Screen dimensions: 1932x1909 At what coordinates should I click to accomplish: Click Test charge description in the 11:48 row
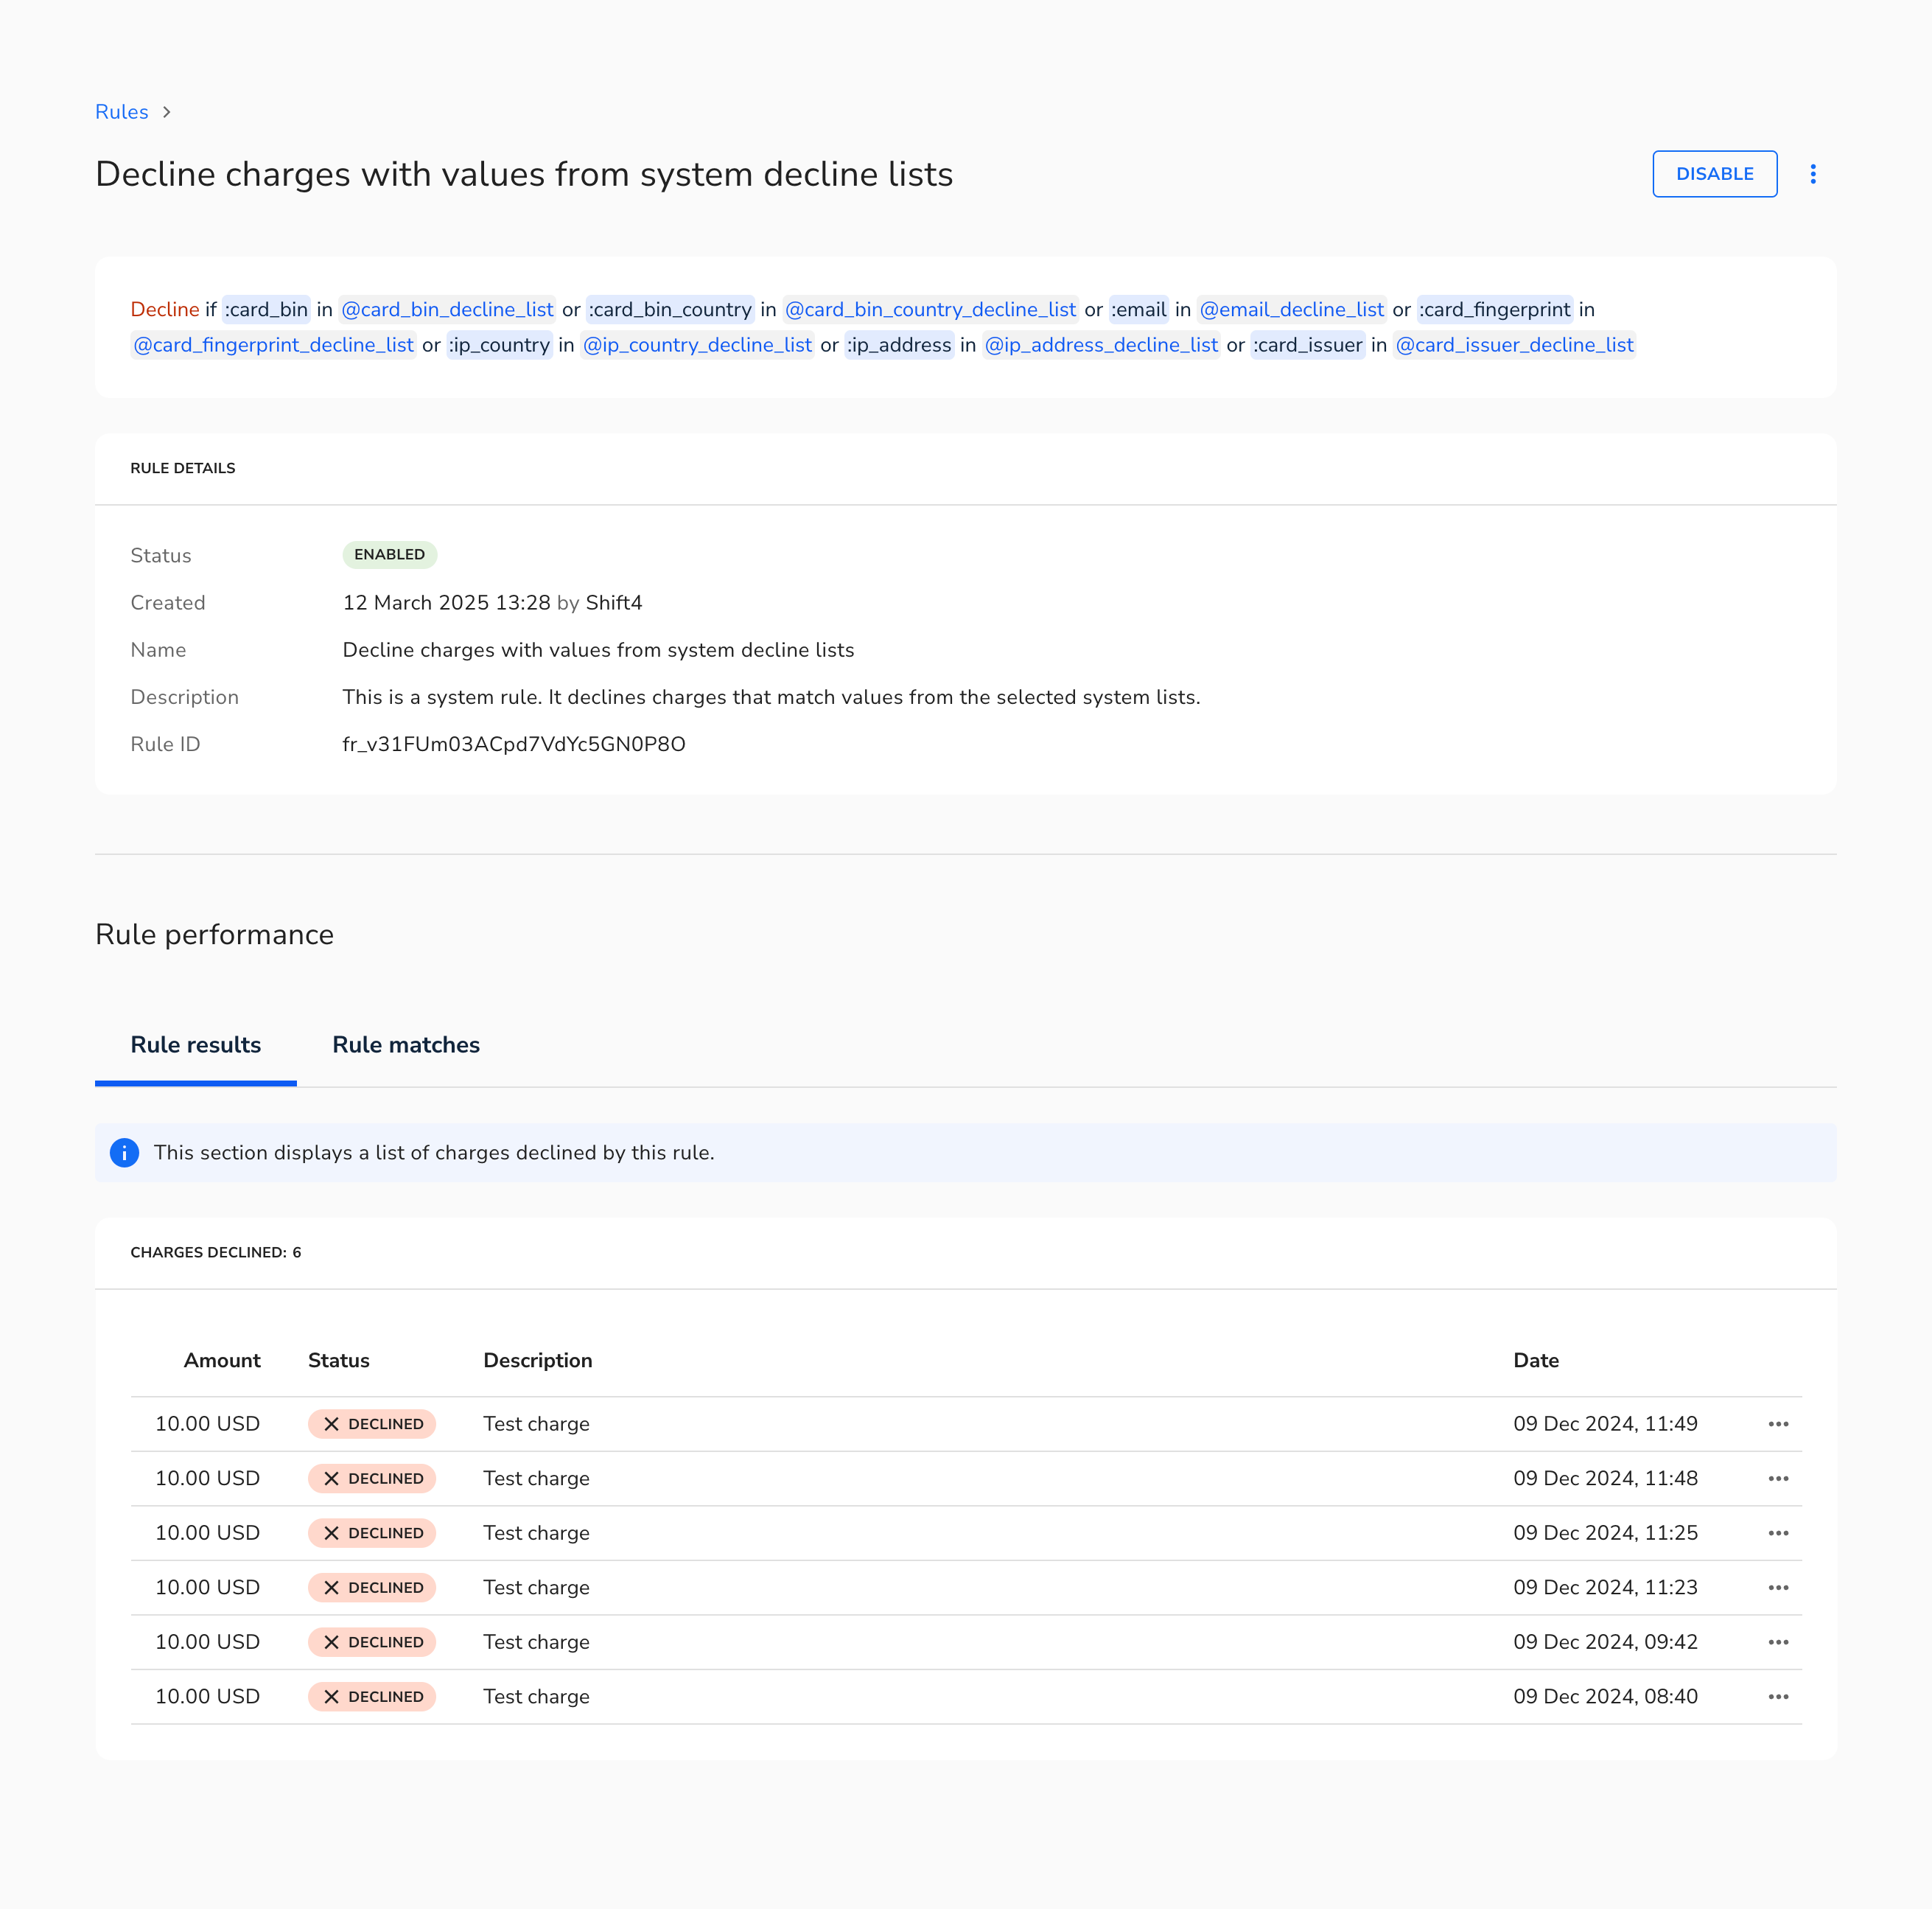[537, 1479]
